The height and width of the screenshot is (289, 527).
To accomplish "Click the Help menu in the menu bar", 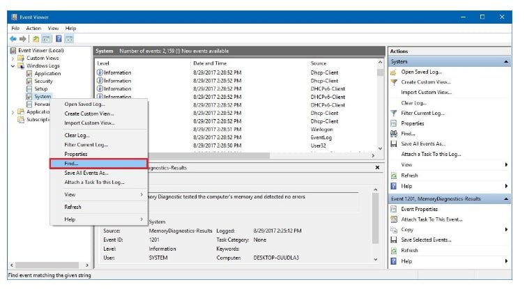I will 70,28.
